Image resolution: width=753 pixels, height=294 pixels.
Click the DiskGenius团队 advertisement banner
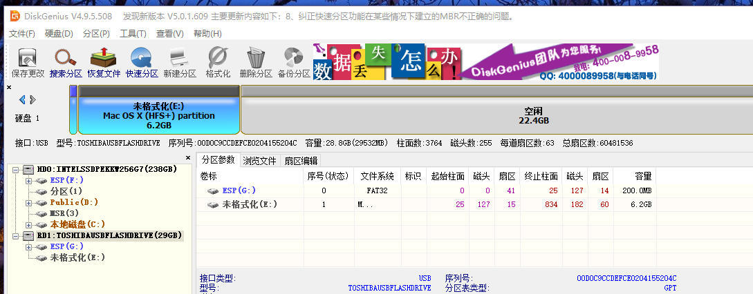point(559,62)
